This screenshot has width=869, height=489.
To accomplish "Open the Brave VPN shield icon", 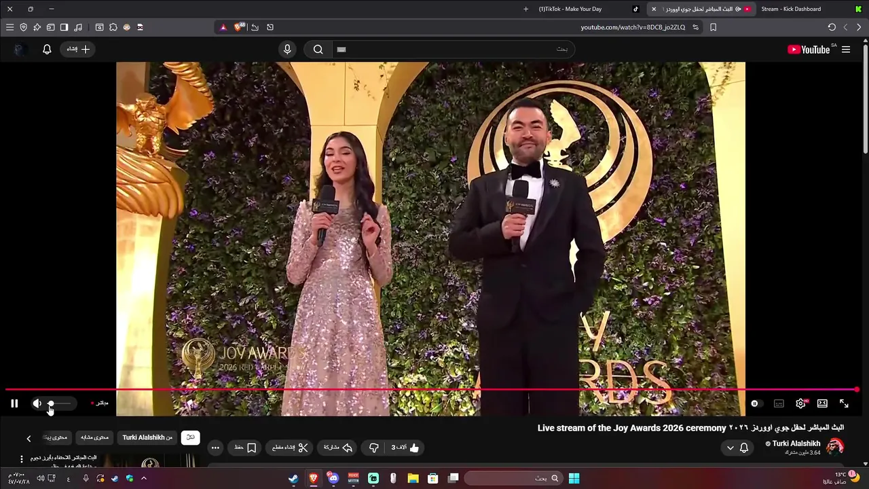I will (x=23, y=27).
